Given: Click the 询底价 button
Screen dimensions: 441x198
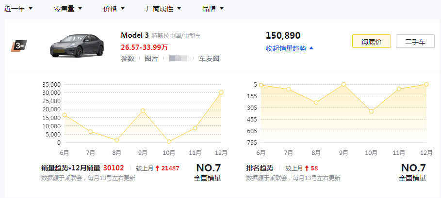Looking at the screenshot, I should (x=371, y=42).
